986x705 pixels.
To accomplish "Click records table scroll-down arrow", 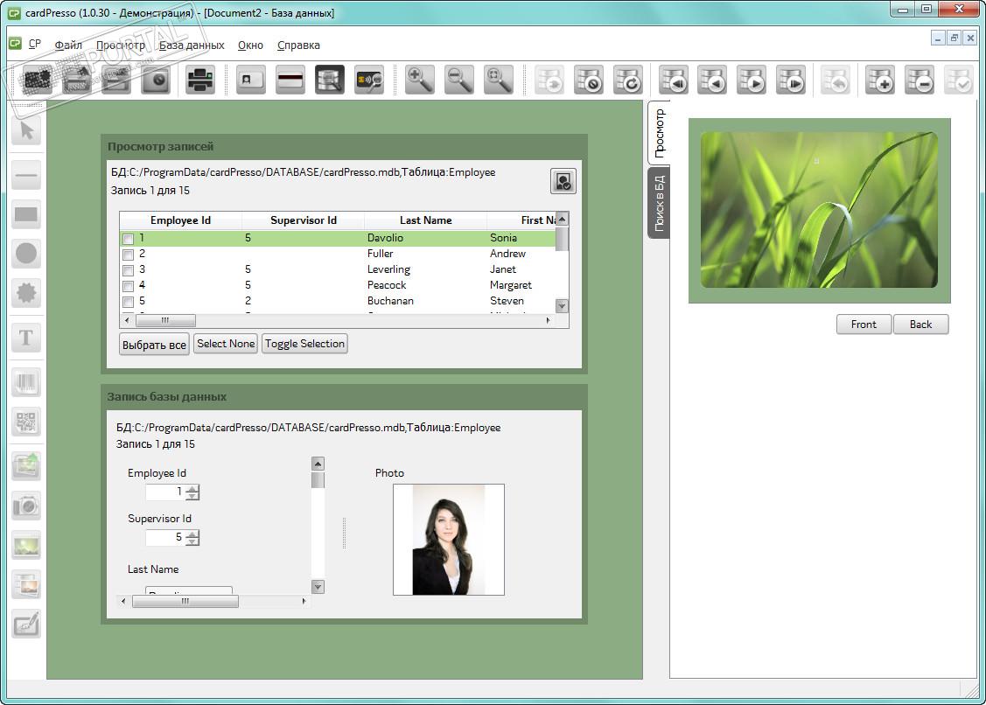I will [x=563, y=305].
